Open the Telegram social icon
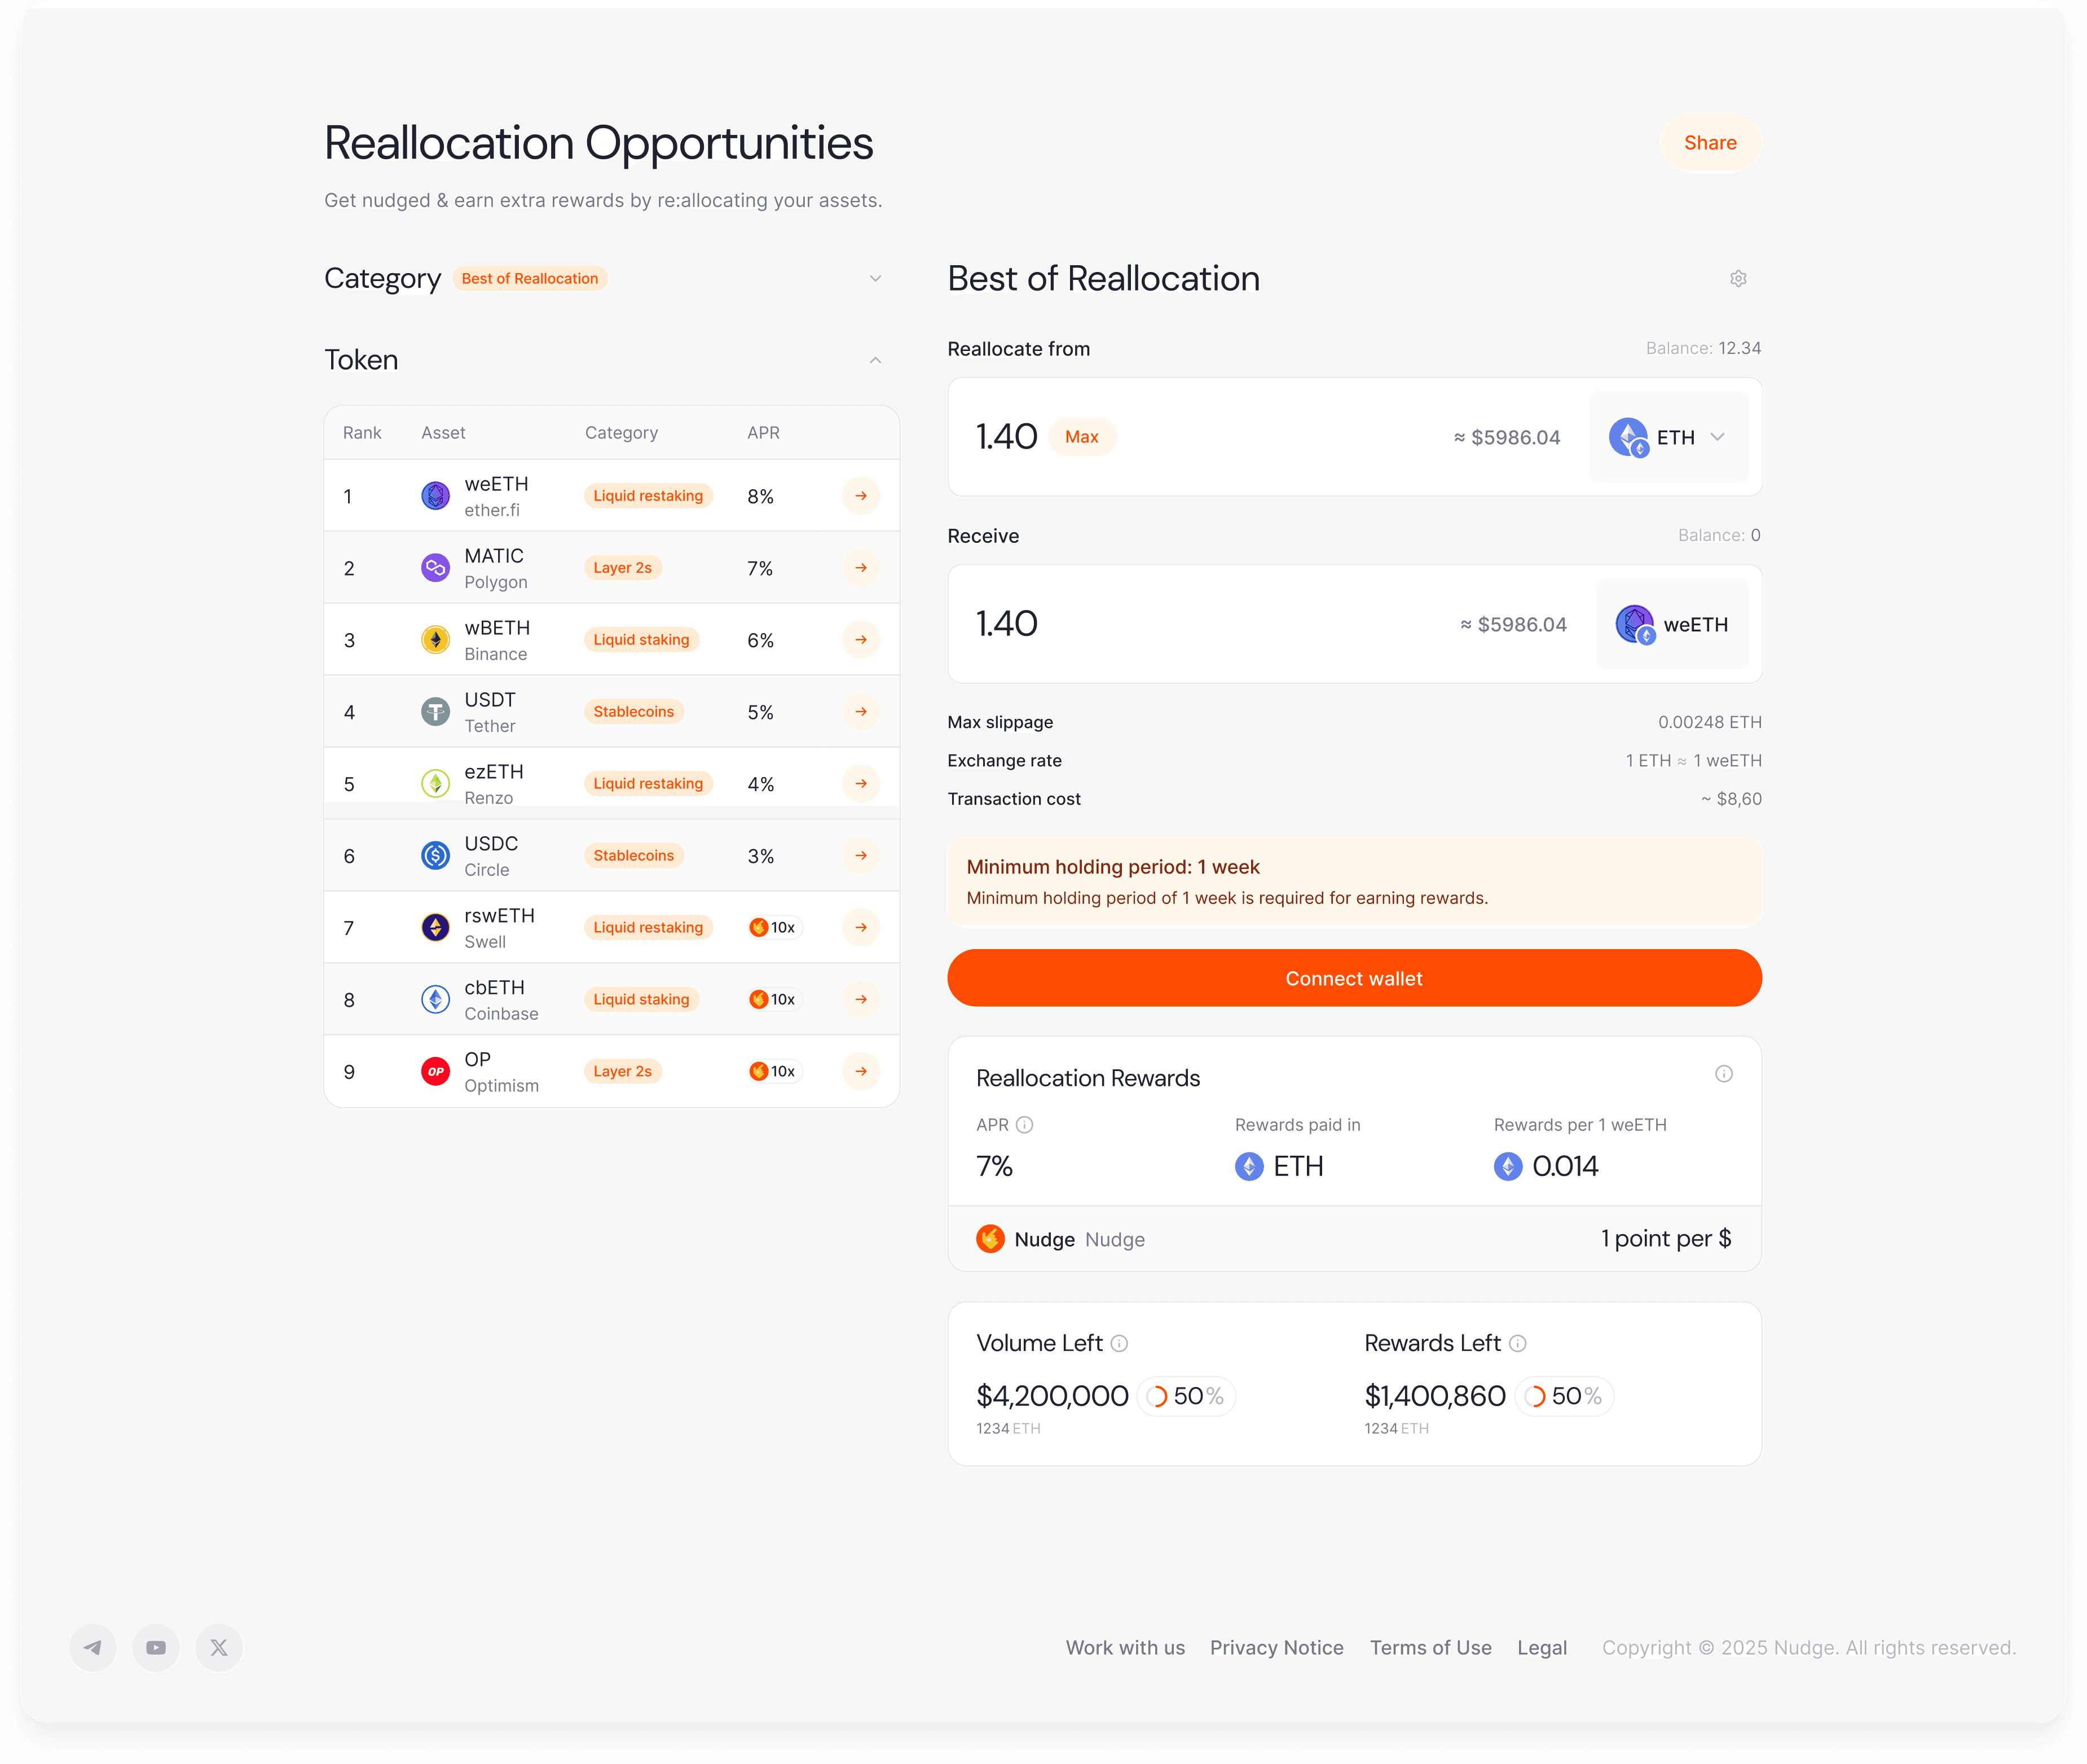 (x=93, y=1647)
